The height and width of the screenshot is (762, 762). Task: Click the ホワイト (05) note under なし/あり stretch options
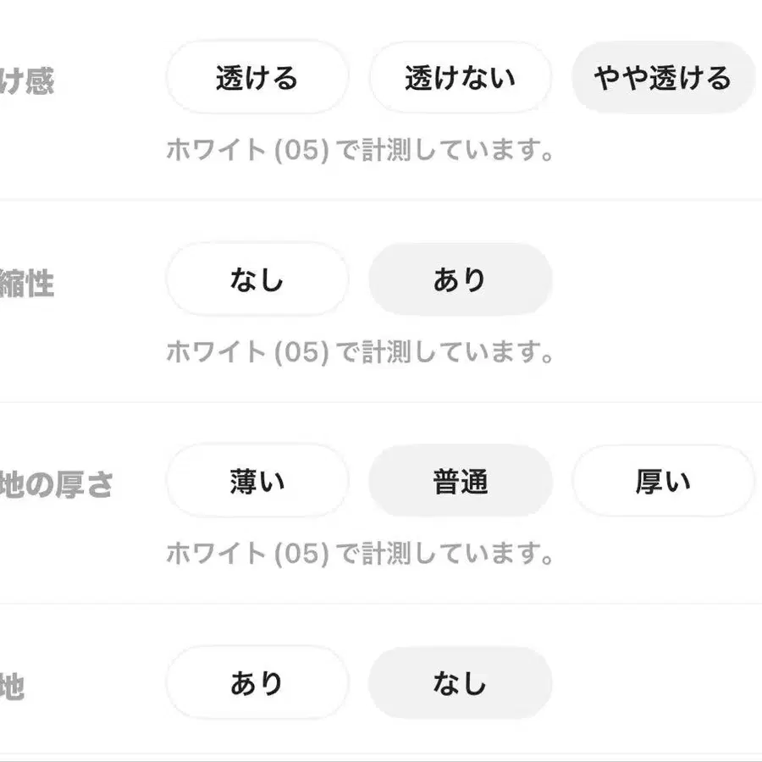coord(360,352)
